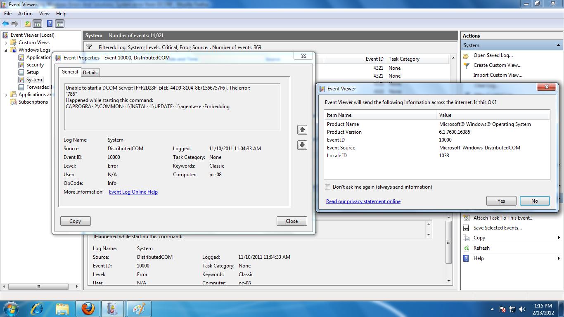
Task: Select the Event Viewer (Local) root node
Action: pyautogui.click(x=33, y=35)
